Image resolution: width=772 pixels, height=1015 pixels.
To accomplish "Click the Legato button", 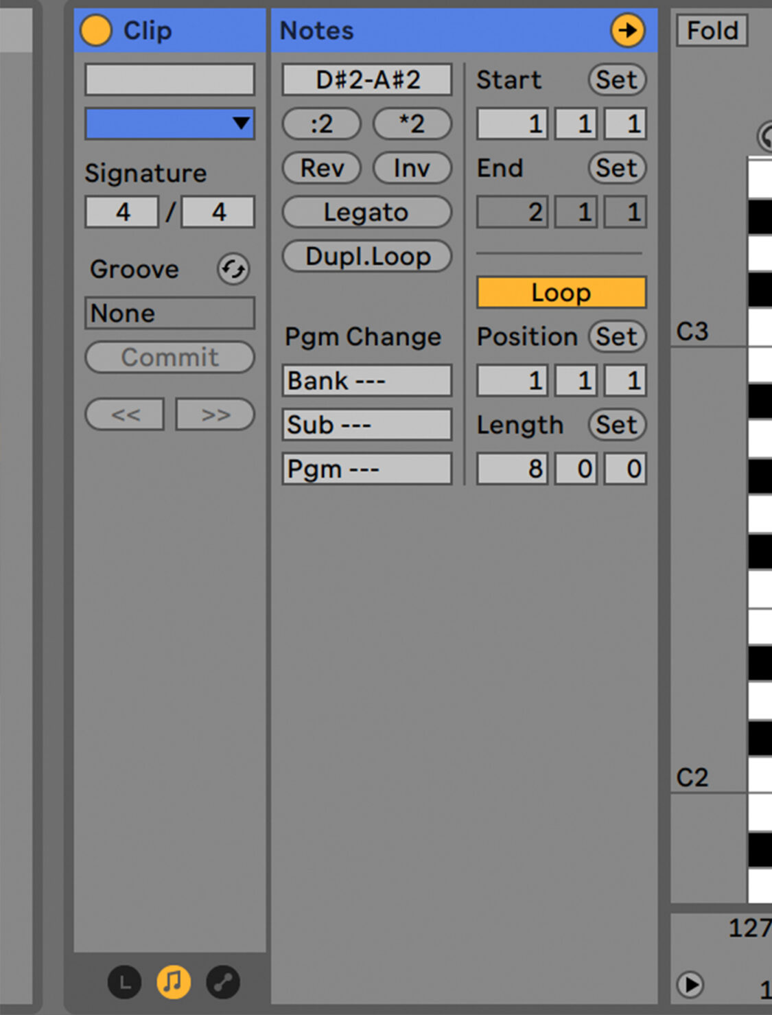I will (366, 213).
